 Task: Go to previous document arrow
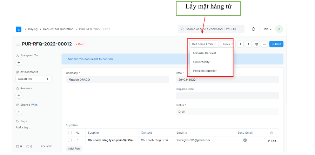(x=240, y=44)
